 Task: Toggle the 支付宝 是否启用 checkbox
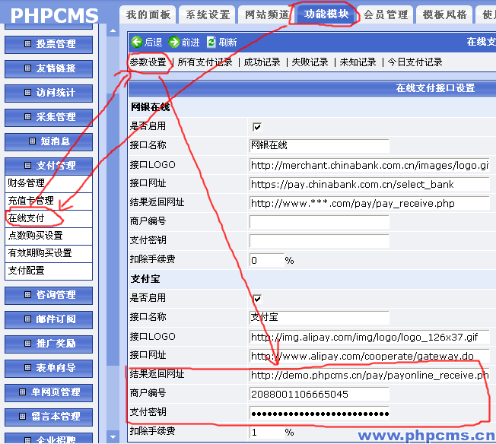[x=257, y=299]
